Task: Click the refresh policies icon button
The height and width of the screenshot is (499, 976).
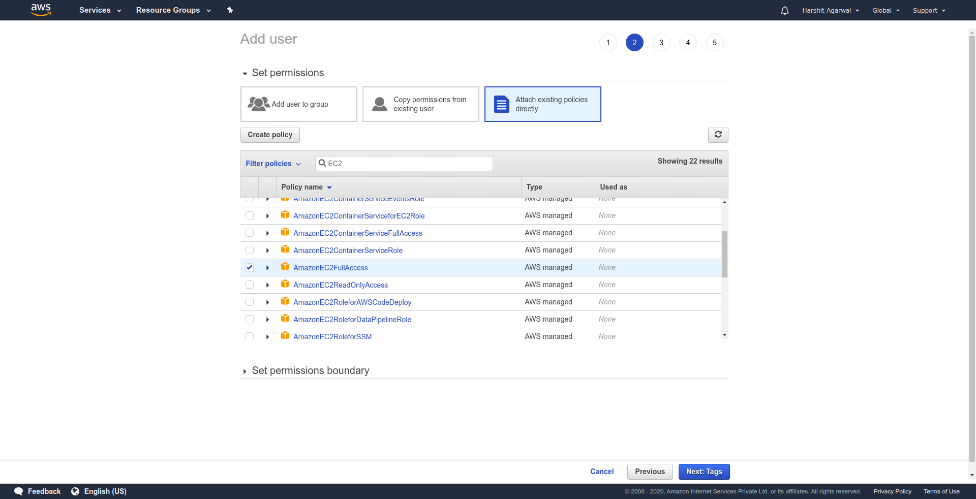Action: pyautogui.click(x=718, y=135)
